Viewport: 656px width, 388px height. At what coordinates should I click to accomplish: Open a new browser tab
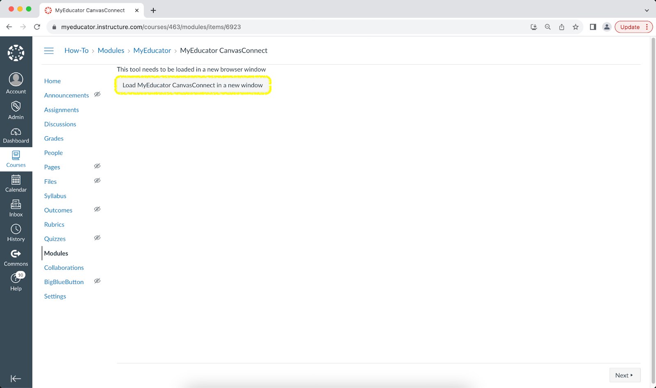(153, 10)
